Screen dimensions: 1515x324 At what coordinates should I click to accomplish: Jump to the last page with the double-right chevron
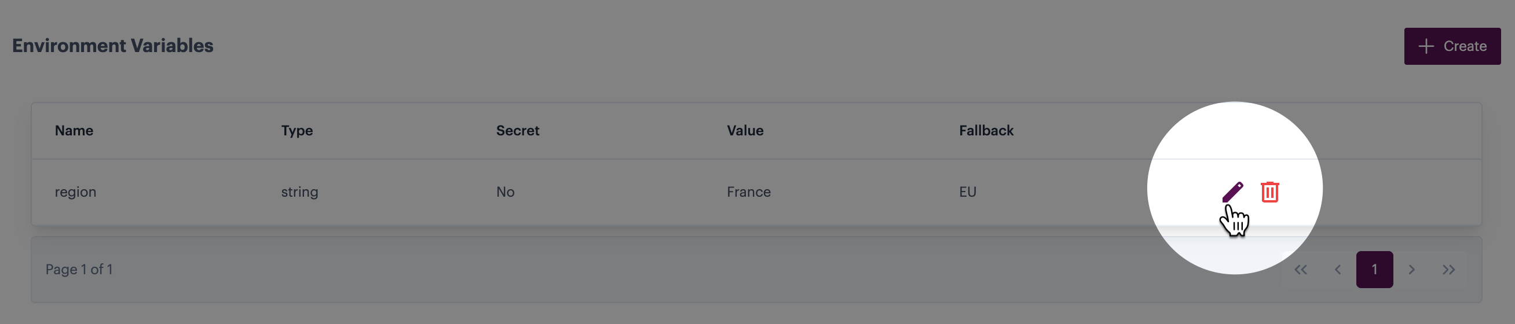click(1448, 270)
